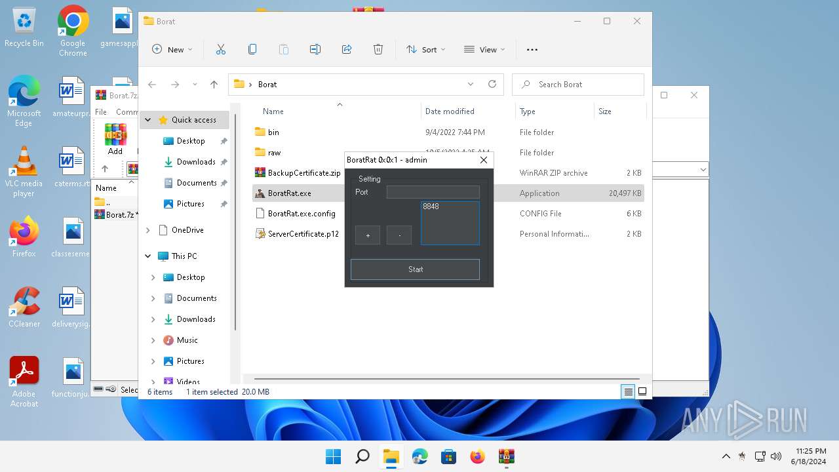Sort by Size column header

[x=619, y=111]
